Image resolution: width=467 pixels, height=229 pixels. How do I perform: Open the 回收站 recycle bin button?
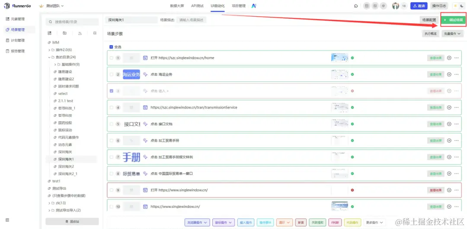72,222
